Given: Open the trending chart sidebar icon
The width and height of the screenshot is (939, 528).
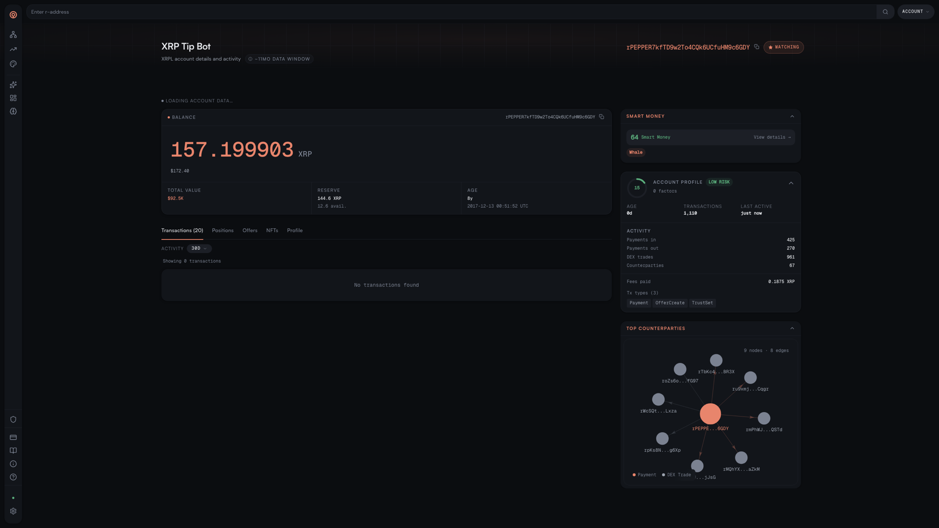Looking at the screenshot, I should coord(13,49).
